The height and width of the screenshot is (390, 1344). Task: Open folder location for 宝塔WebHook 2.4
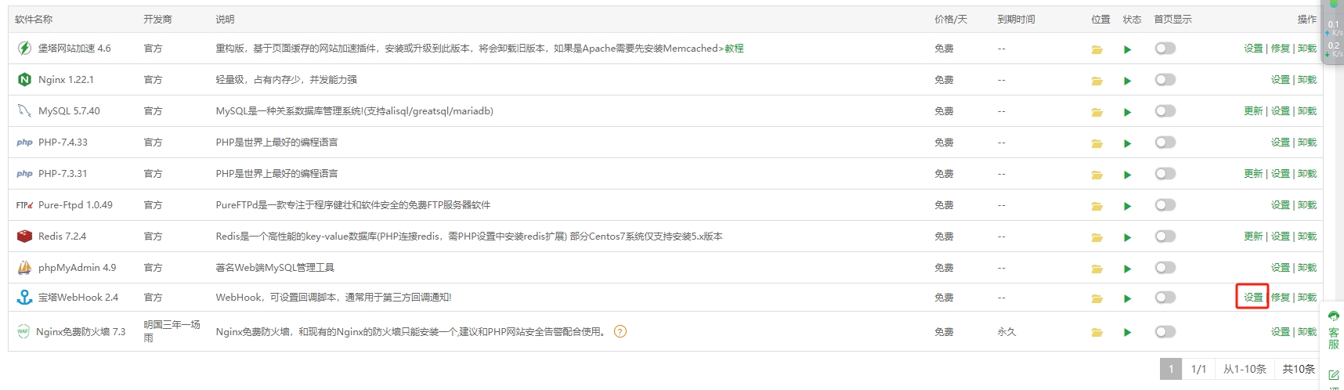pos(1097,298)
